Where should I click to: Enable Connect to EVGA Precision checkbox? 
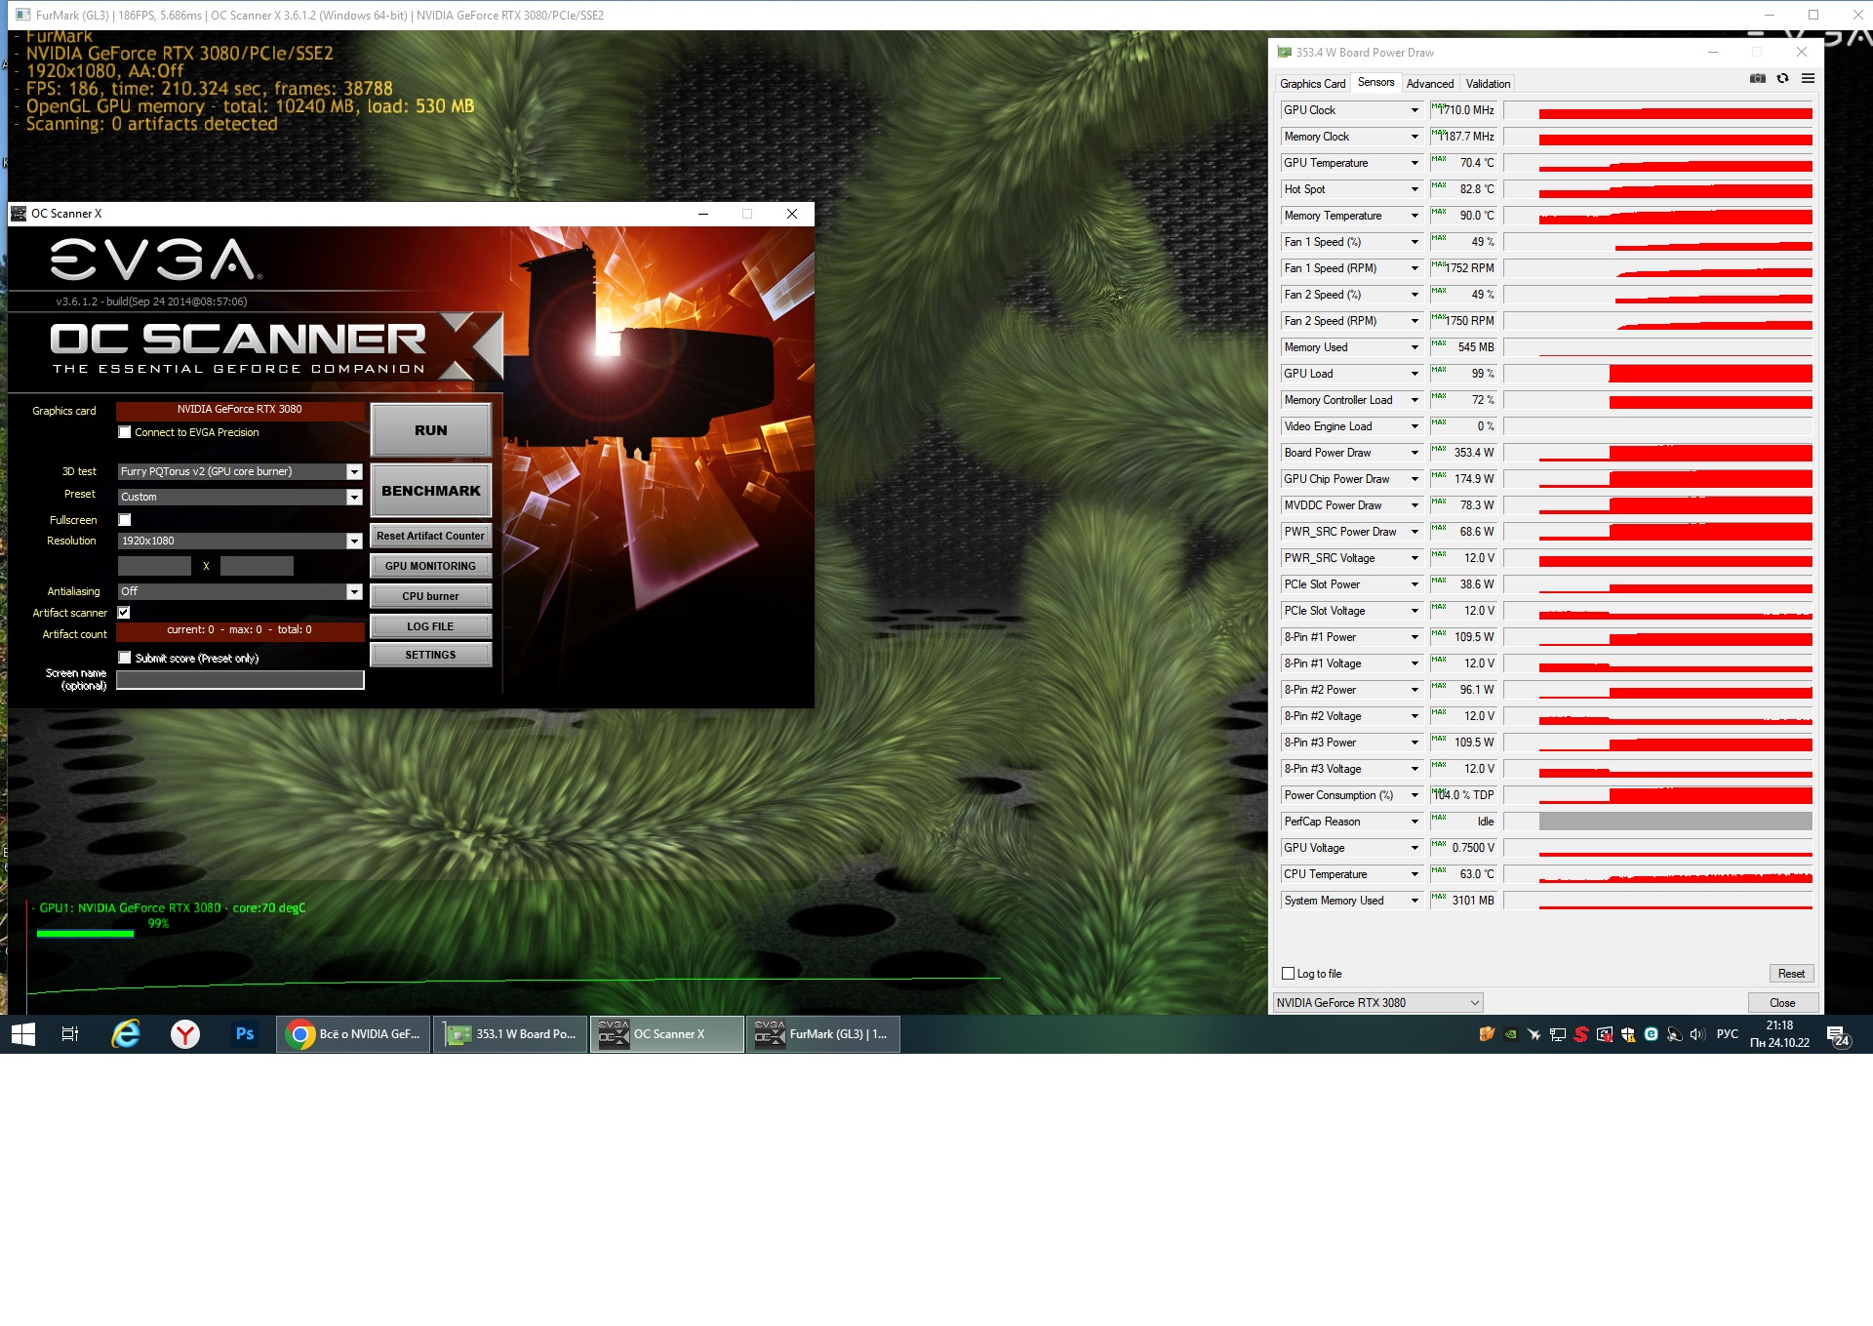[125, 432]
